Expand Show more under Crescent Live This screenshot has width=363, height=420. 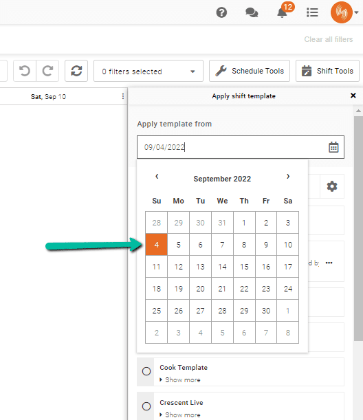[180, 415]
